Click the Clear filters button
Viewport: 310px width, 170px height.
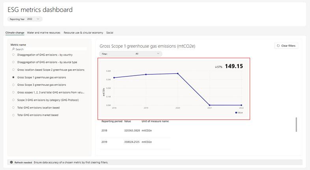click(286, 46)
